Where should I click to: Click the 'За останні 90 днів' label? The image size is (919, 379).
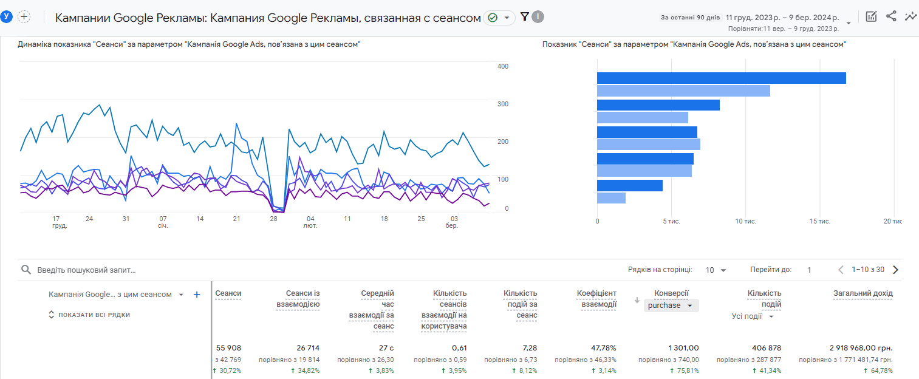(x=690, y=17)
